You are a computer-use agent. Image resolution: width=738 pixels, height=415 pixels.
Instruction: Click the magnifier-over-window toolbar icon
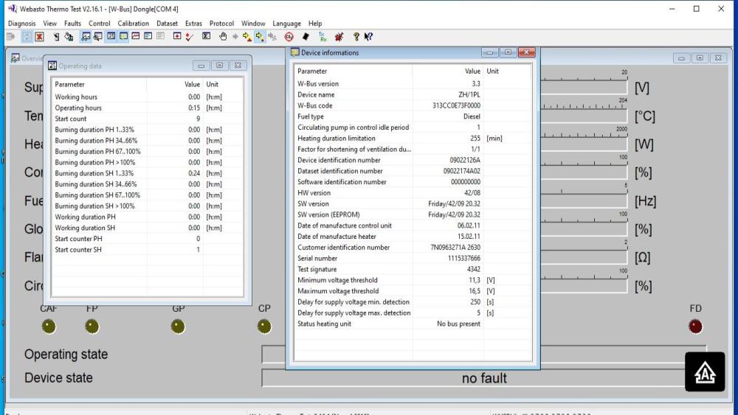point(98,37)
